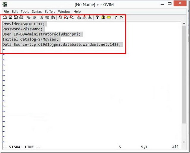Open the Syntax menu

point(37,12)
